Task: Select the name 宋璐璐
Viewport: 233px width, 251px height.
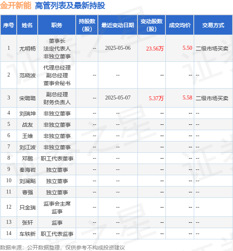Action: (27, 98)
